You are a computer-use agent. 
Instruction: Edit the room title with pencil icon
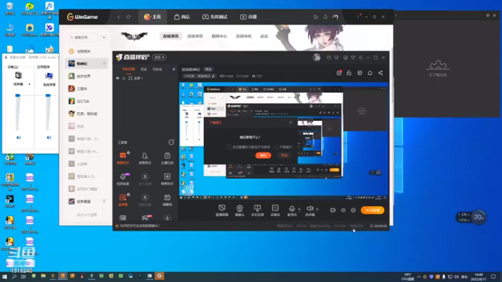click(x=213, y=76)
